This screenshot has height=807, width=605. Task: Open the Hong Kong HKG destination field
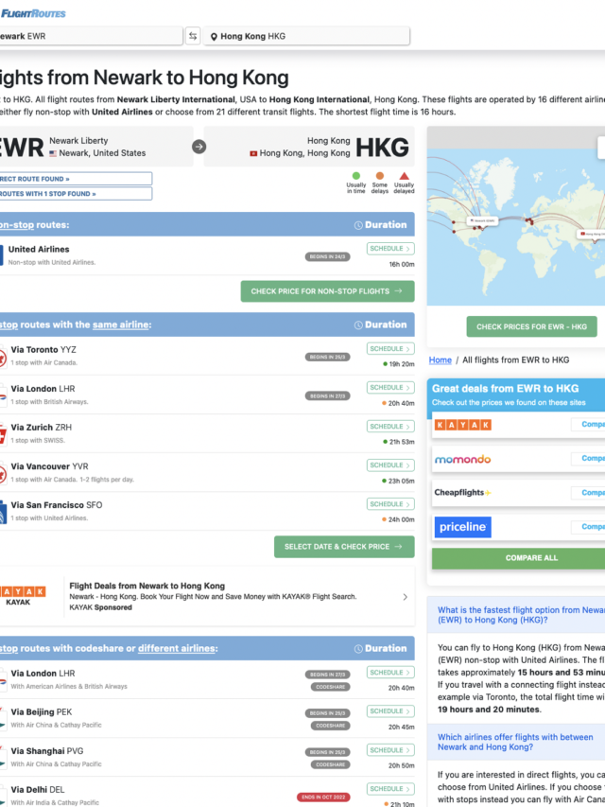point(306,36)
